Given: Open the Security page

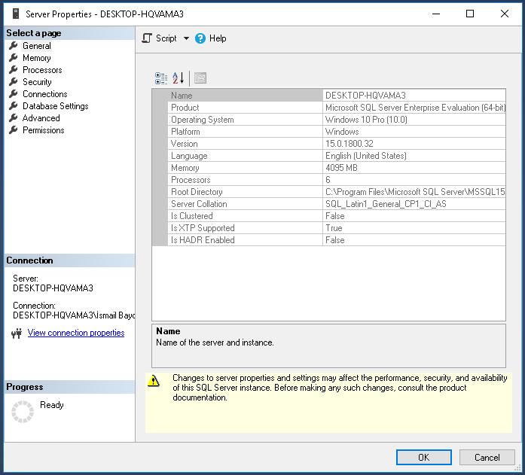Looking at the screenshot, I should pyautogui.click(x=37, y=82).
